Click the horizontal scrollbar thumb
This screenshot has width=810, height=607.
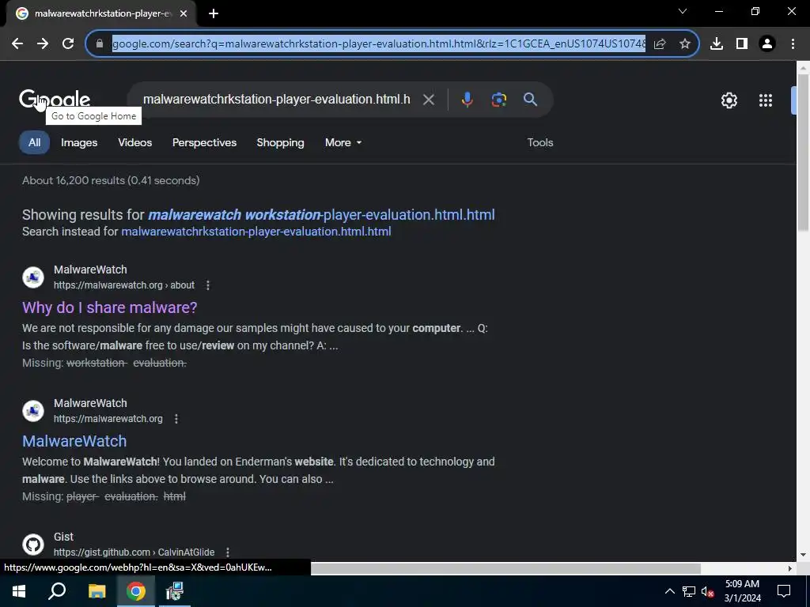click(505, 568)
